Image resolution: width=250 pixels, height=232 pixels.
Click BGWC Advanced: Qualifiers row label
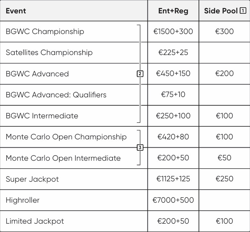(56, 95)
